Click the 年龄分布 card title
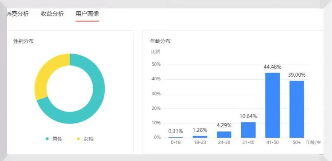Screen dimensions: 332x161 (x=160, y=41)
